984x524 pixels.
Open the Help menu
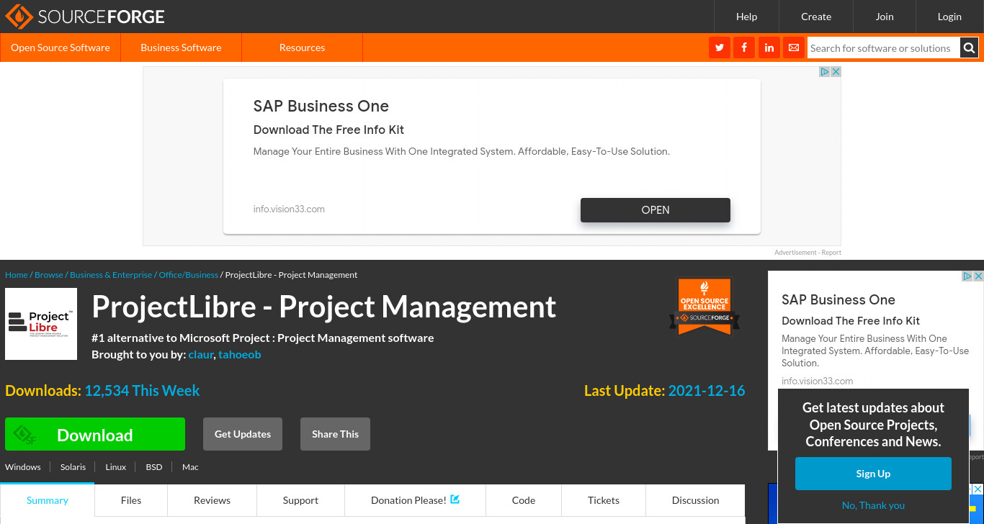(746, 17)
